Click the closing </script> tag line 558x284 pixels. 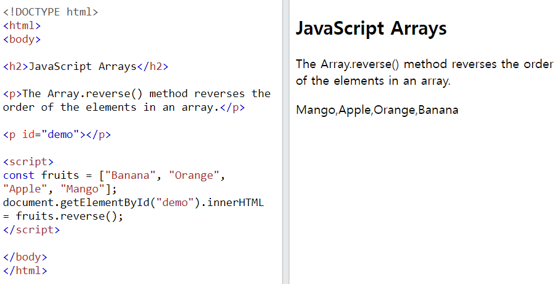(x=32, y=230)
